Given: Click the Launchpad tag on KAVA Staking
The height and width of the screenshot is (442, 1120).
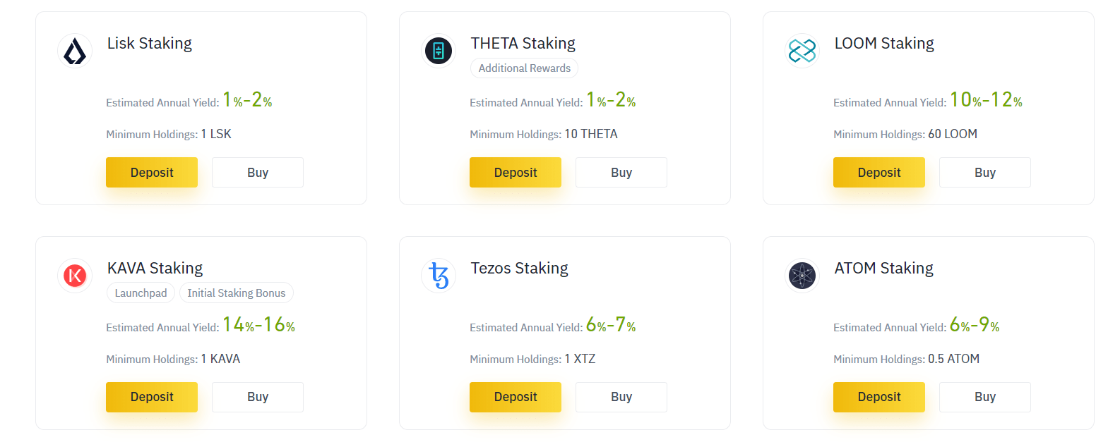Looking at the screenshot, I should pos(141,293).
